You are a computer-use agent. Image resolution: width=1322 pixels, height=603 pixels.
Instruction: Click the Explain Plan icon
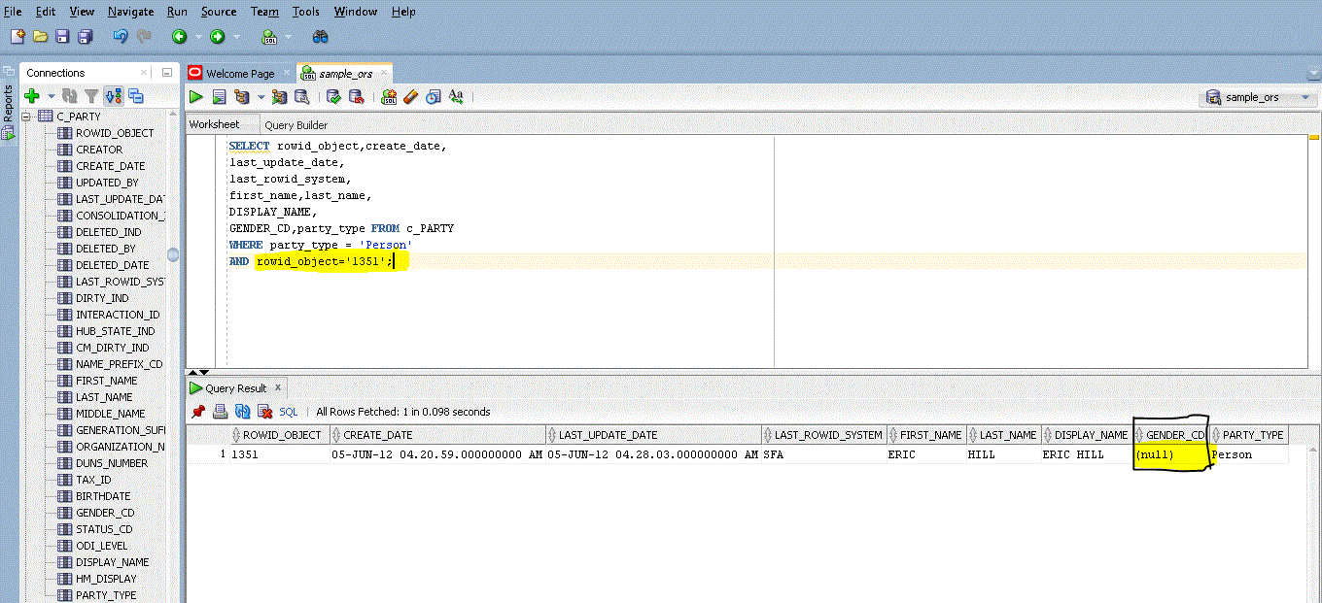point(242,96)
